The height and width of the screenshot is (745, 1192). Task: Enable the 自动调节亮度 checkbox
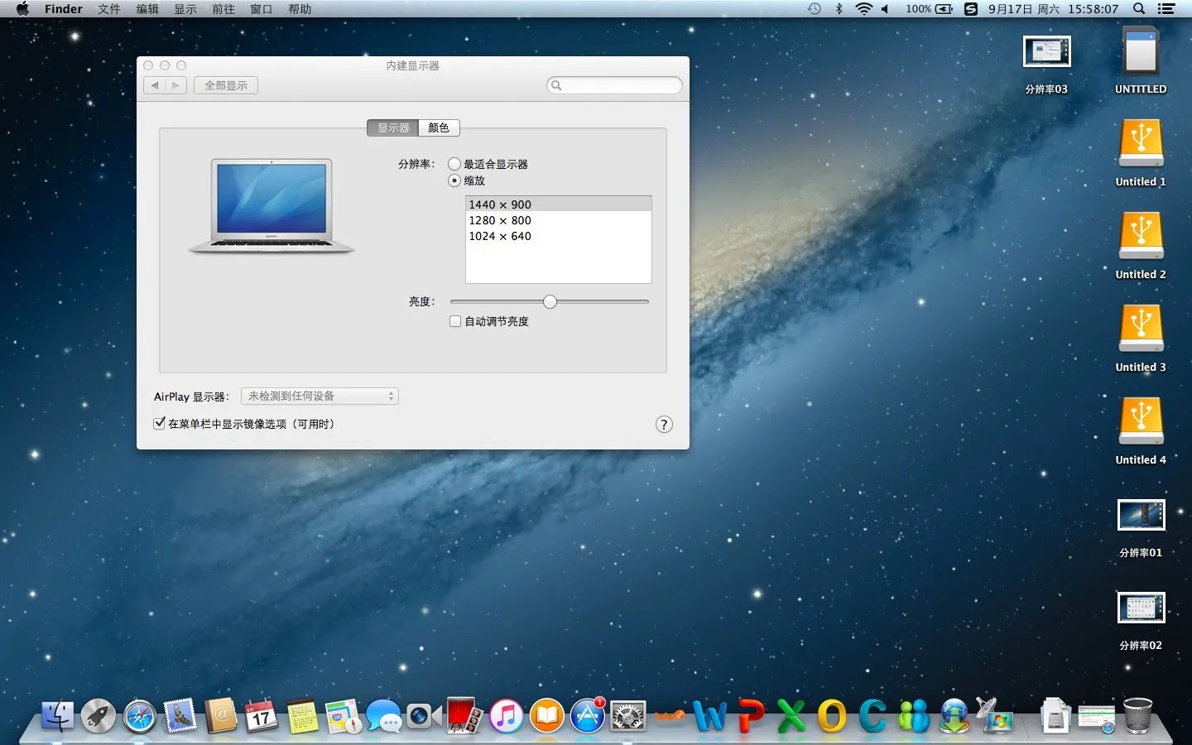(455, 322)
